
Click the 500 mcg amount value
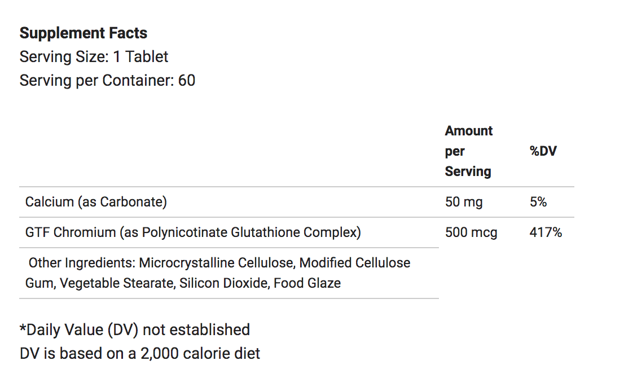tap(471, 232)
